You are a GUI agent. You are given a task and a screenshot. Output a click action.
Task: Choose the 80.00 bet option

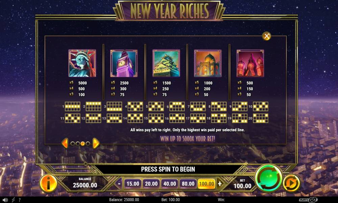pos(188,184)
